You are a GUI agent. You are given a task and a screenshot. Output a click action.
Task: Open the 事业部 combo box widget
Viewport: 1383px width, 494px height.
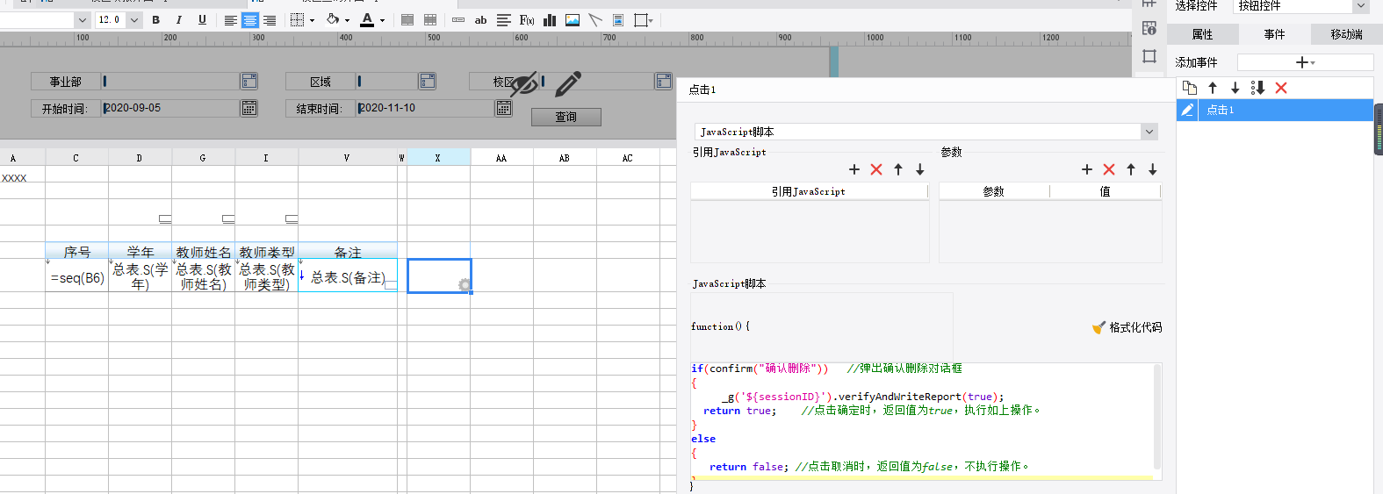coord(249,81)
